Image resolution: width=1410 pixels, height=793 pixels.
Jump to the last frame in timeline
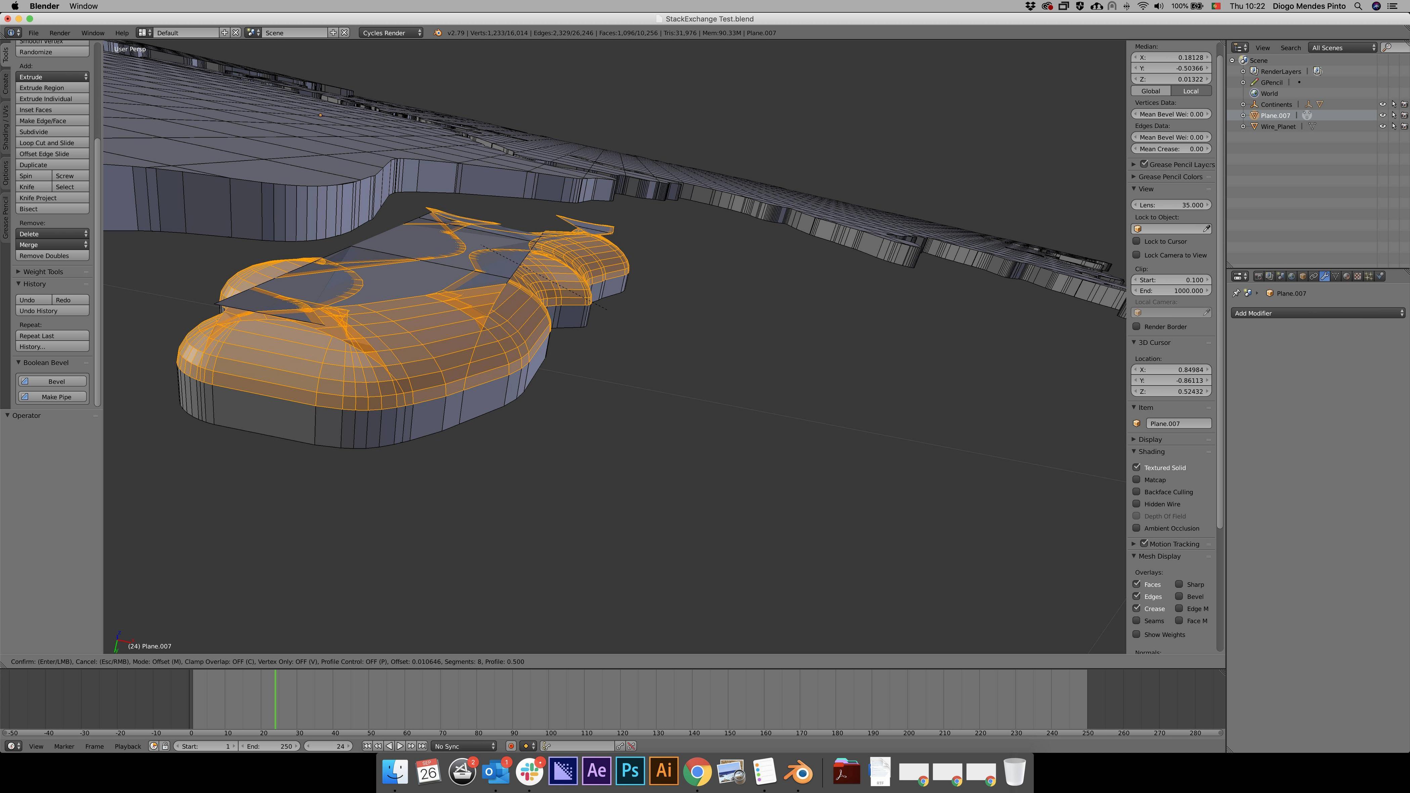point(423,746)
